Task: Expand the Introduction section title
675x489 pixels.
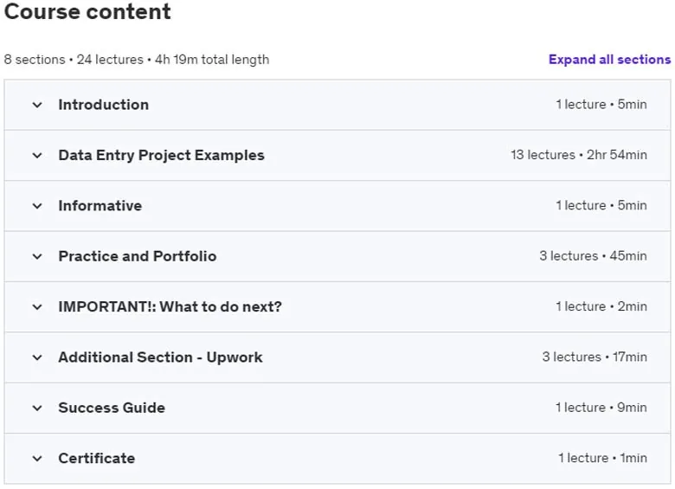Action: click(103, 105)
